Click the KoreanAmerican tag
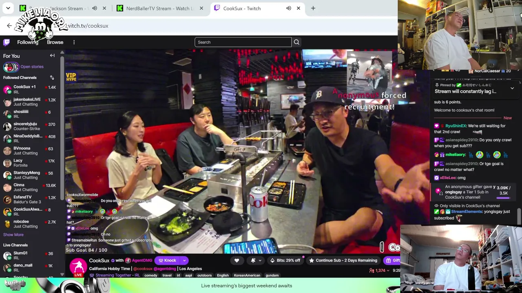 (x=247, y=276)
